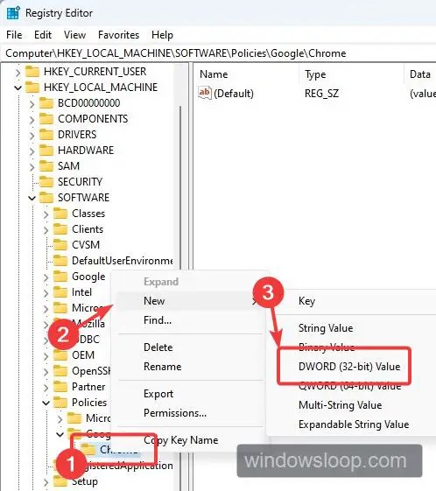Expand the HKEY_CURRENT_USER hive
The image size is (436, 491).
click(18, 73)
